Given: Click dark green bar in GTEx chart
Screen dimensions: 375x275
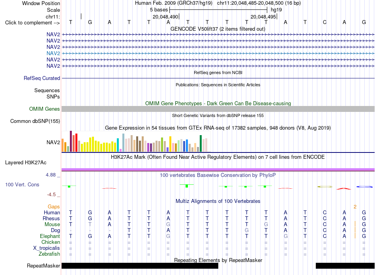Looking at the screenshot, I should point(201,143).
